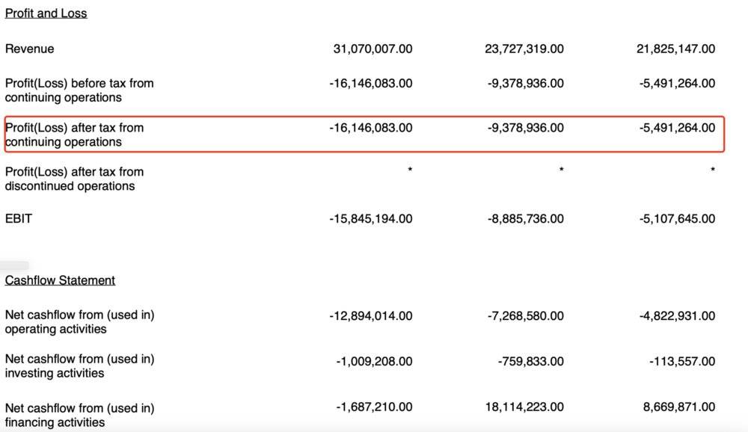Click the EBIT row label
The height and width of the screenshot is (432, 748).
coord(19,219)
